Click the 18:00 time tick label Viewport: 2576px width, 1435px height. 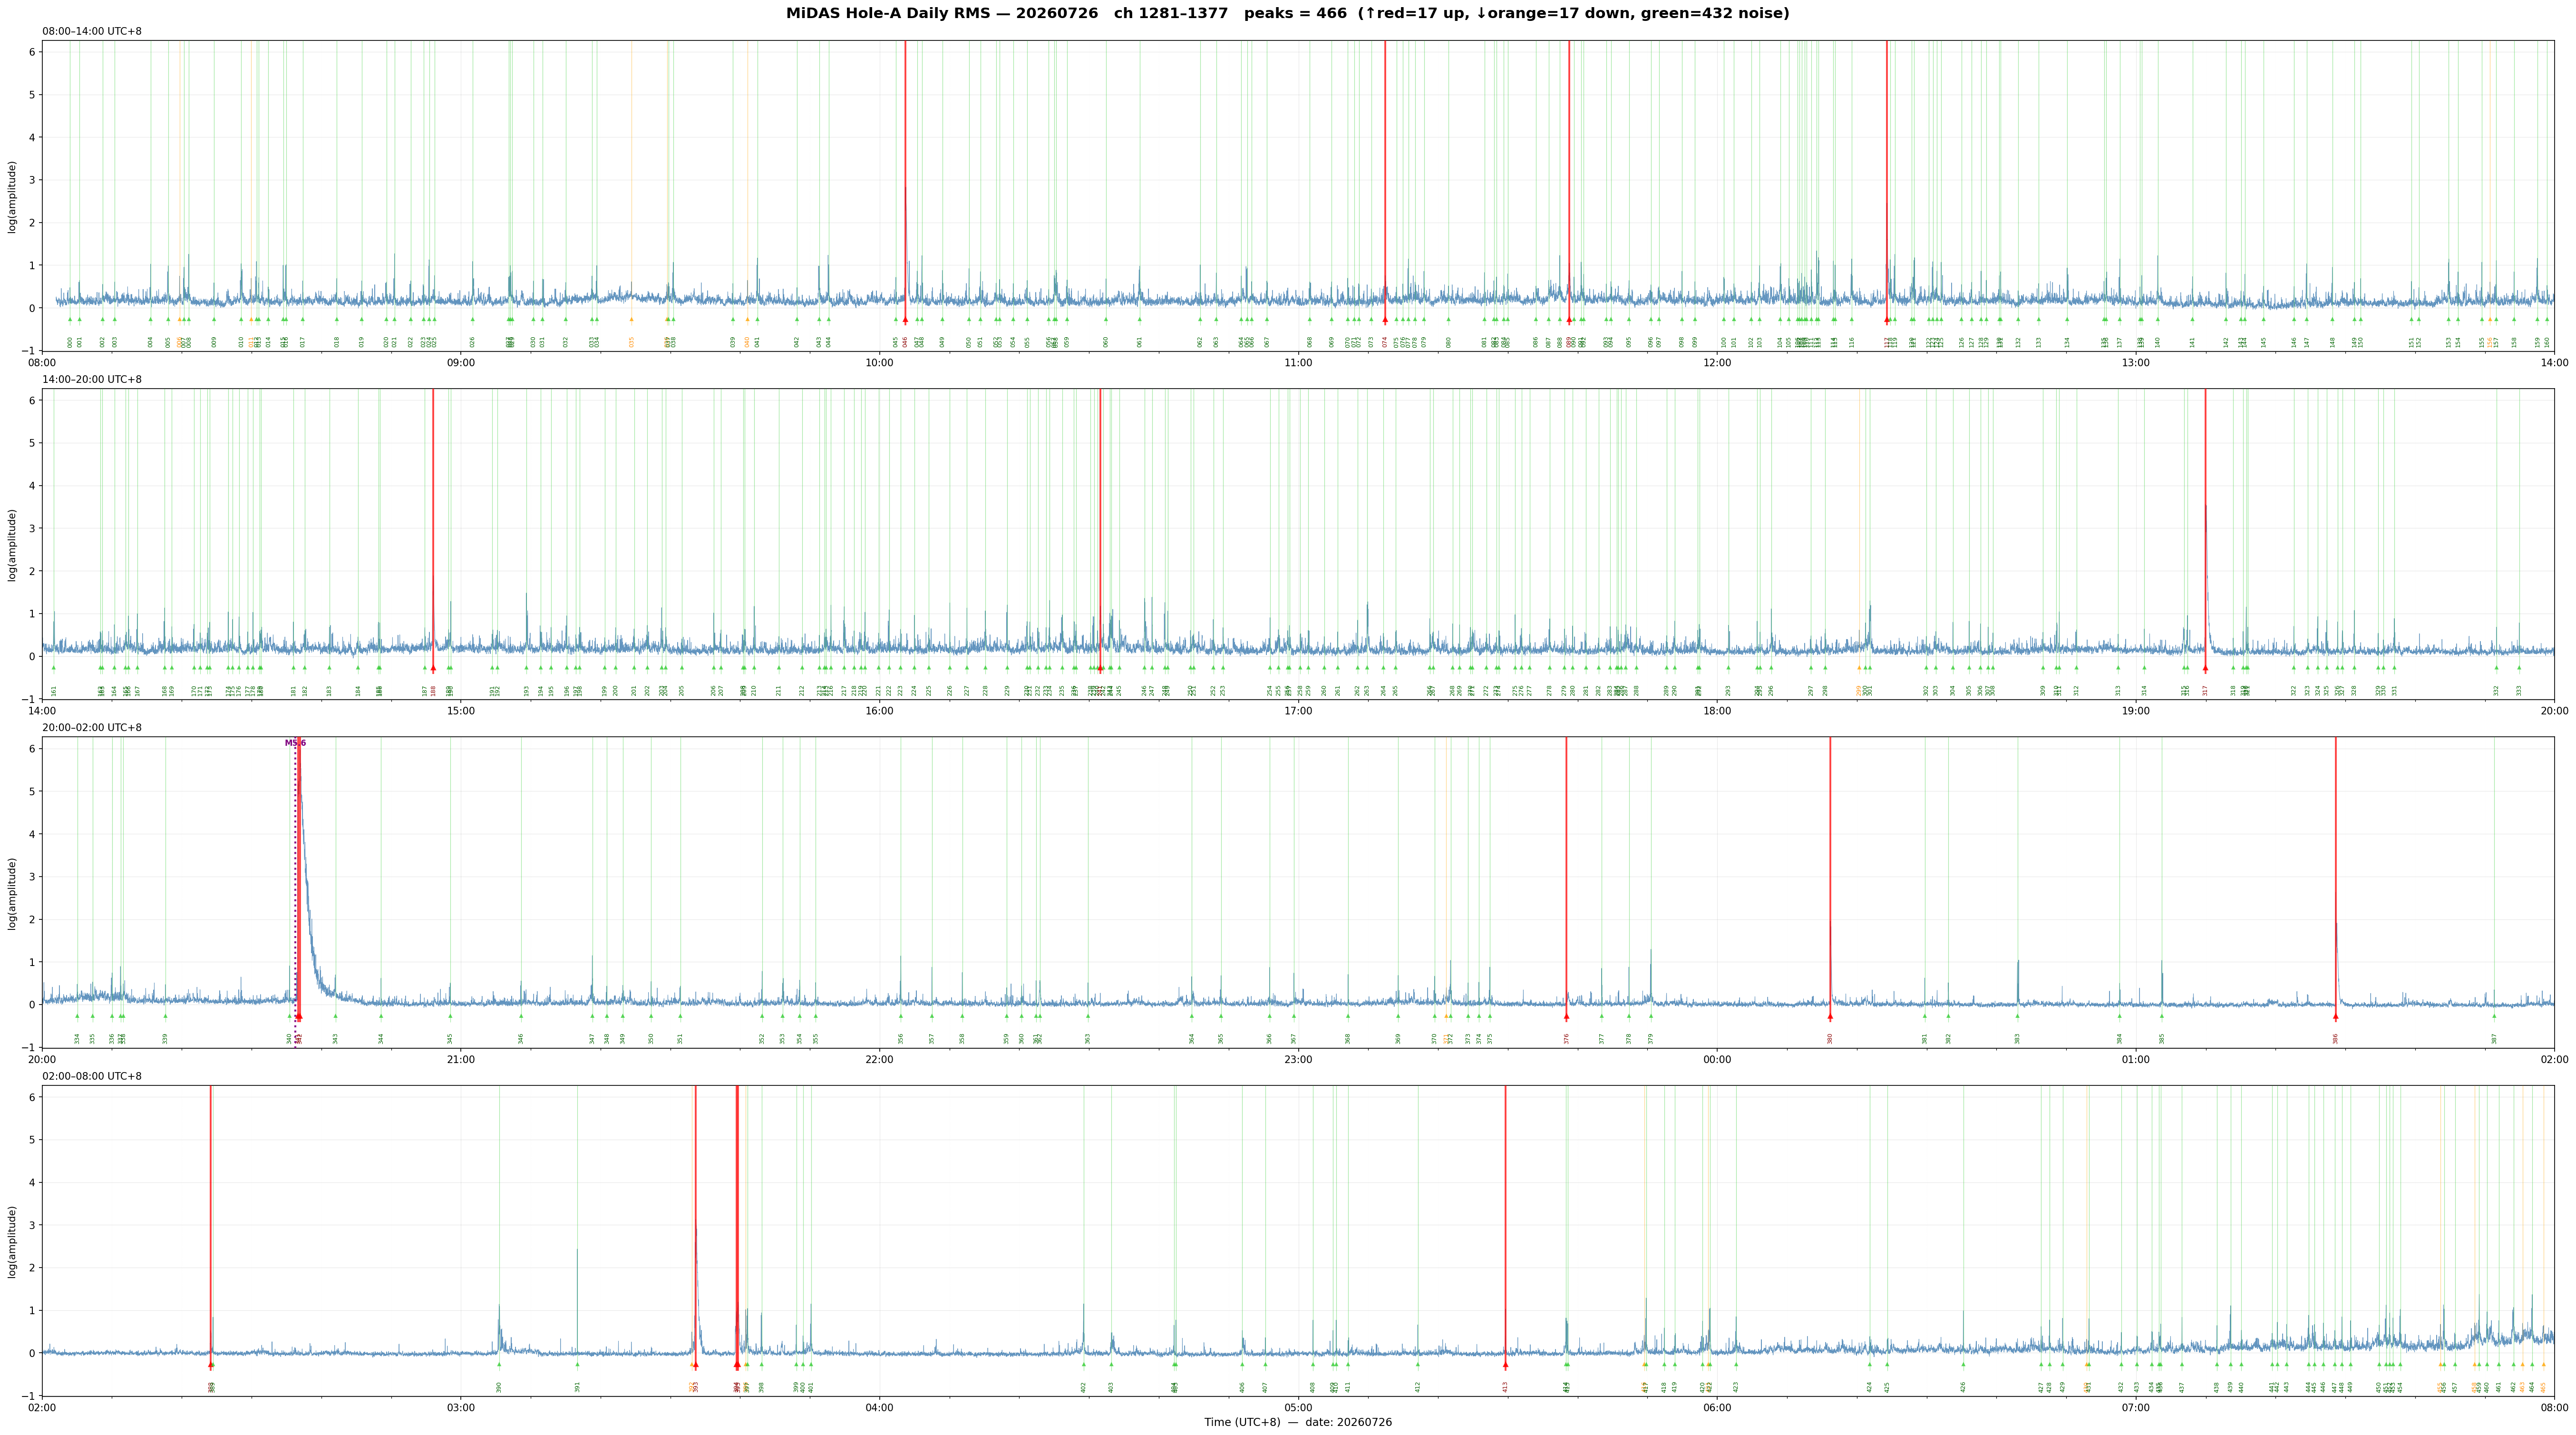point(1717,710)
